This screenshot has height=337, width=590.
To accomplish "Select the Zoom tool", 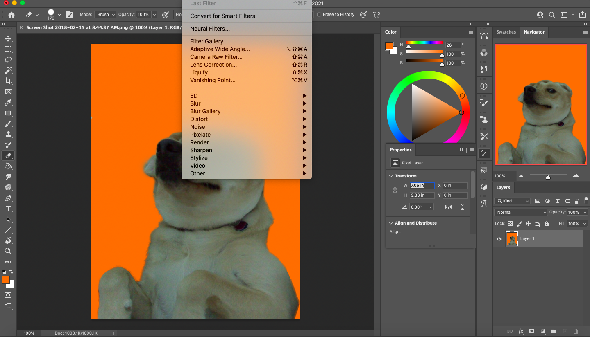I will point(8,251).
